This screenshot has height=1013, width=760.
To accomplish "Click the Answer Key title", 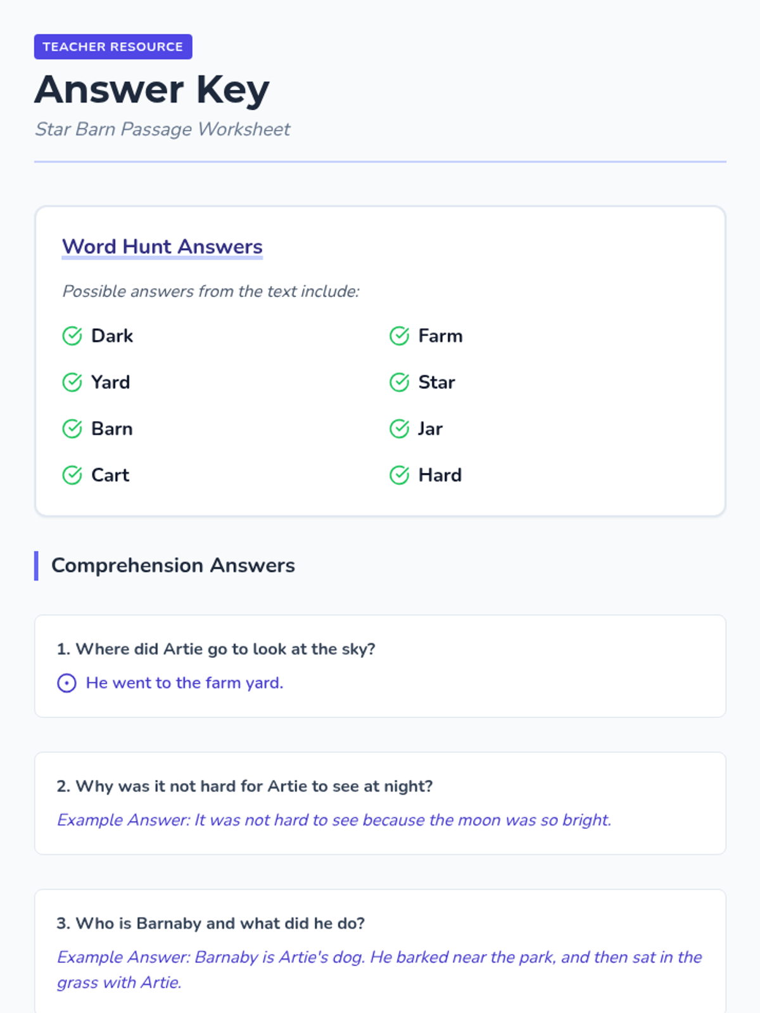I will (152, 89).
